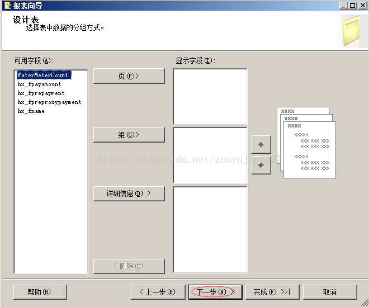The height and width of the screenshot is (307, 369).
Task: Move field down with the down arrow
Action: (x=261, y=166)
